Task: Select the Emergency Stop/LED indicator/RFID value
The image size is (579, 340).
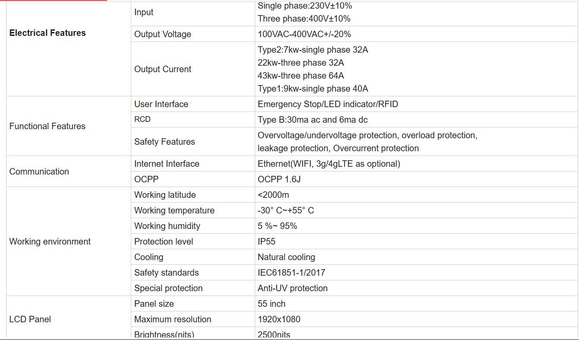Action: pyautogui.click(x=328, y=104)
